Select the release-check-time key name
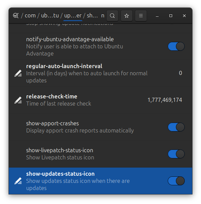Screen dimensions: 201x204 pos(52,96)
